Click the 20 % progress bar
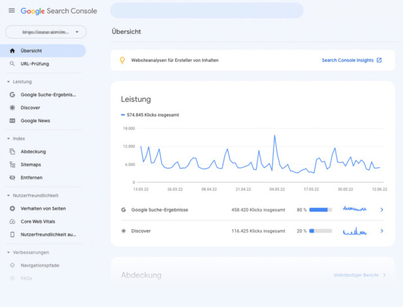 pos(321,231)
